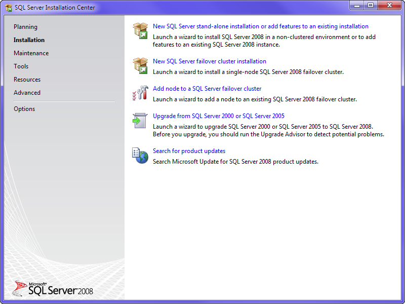Open New SQL Server stand-alone installation link
The width and height of the screenshot is (405, 304).
(260, 26)
